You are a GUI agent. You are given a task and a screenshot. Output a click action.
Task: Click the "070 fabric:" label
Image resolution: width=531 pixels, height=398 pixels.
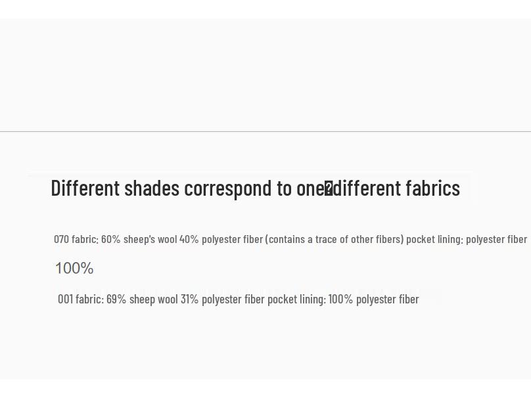click(76, 239)
